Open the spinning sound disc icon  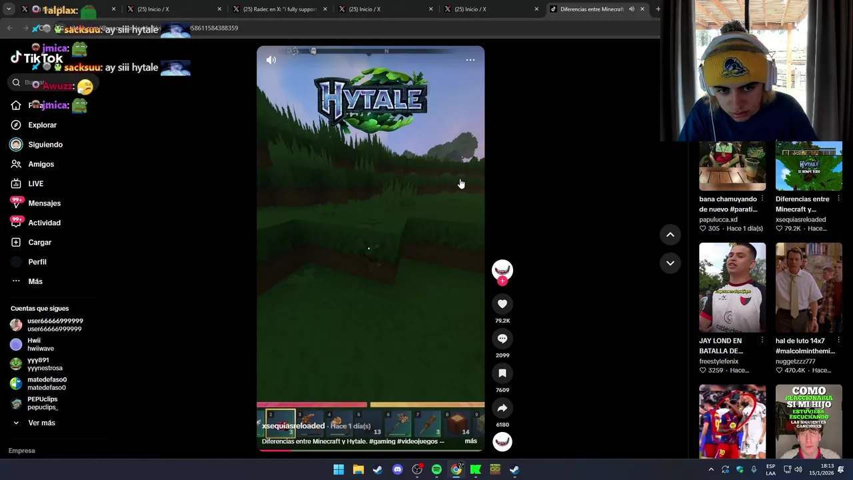point(502,441)
